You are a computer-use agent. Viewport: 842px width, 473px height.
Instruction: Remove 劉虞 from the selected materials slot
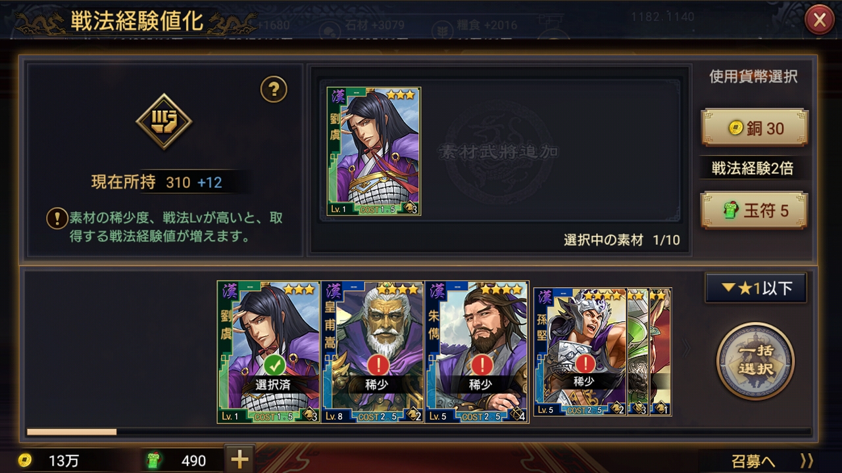click(x=374, y=151)
